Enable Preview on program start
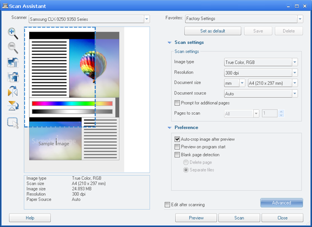The image size is (312, 227). pos(177,147)
